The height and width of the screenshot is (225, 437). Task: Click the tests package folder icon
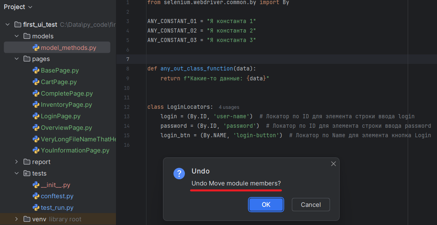(x=27, y=173)
